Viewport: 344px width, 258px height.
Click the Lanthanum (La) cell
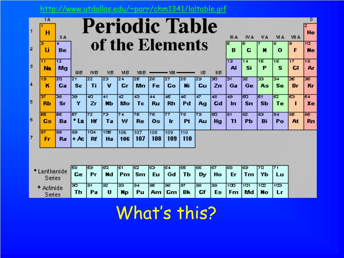coord(79,121)
